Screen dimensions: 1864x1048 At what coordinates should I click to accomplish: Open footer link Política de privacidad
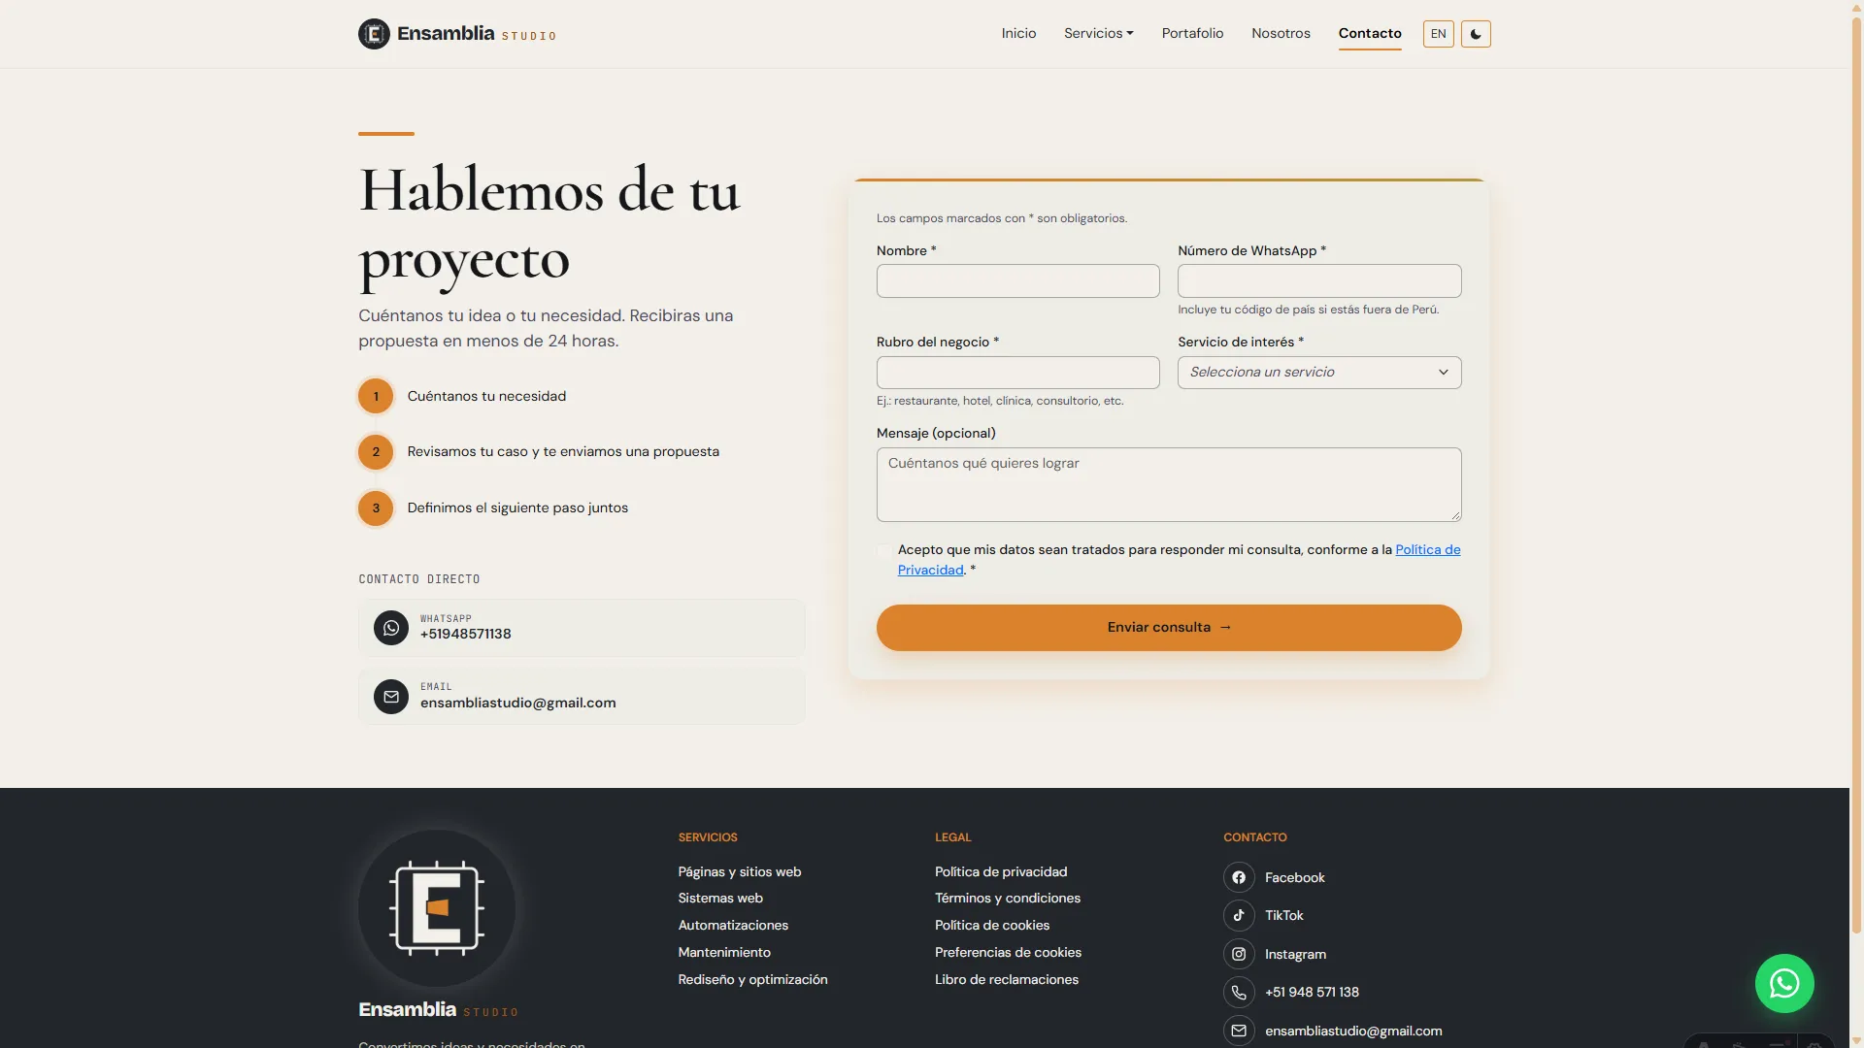click(1001, 871)
